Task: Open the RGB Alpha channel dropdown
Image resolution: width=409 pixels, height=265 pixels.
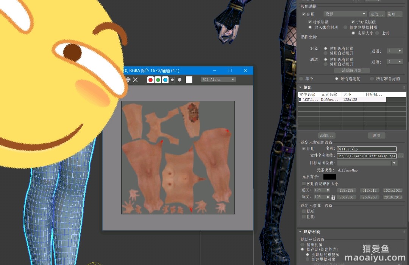Action: (x=218, y=80)
